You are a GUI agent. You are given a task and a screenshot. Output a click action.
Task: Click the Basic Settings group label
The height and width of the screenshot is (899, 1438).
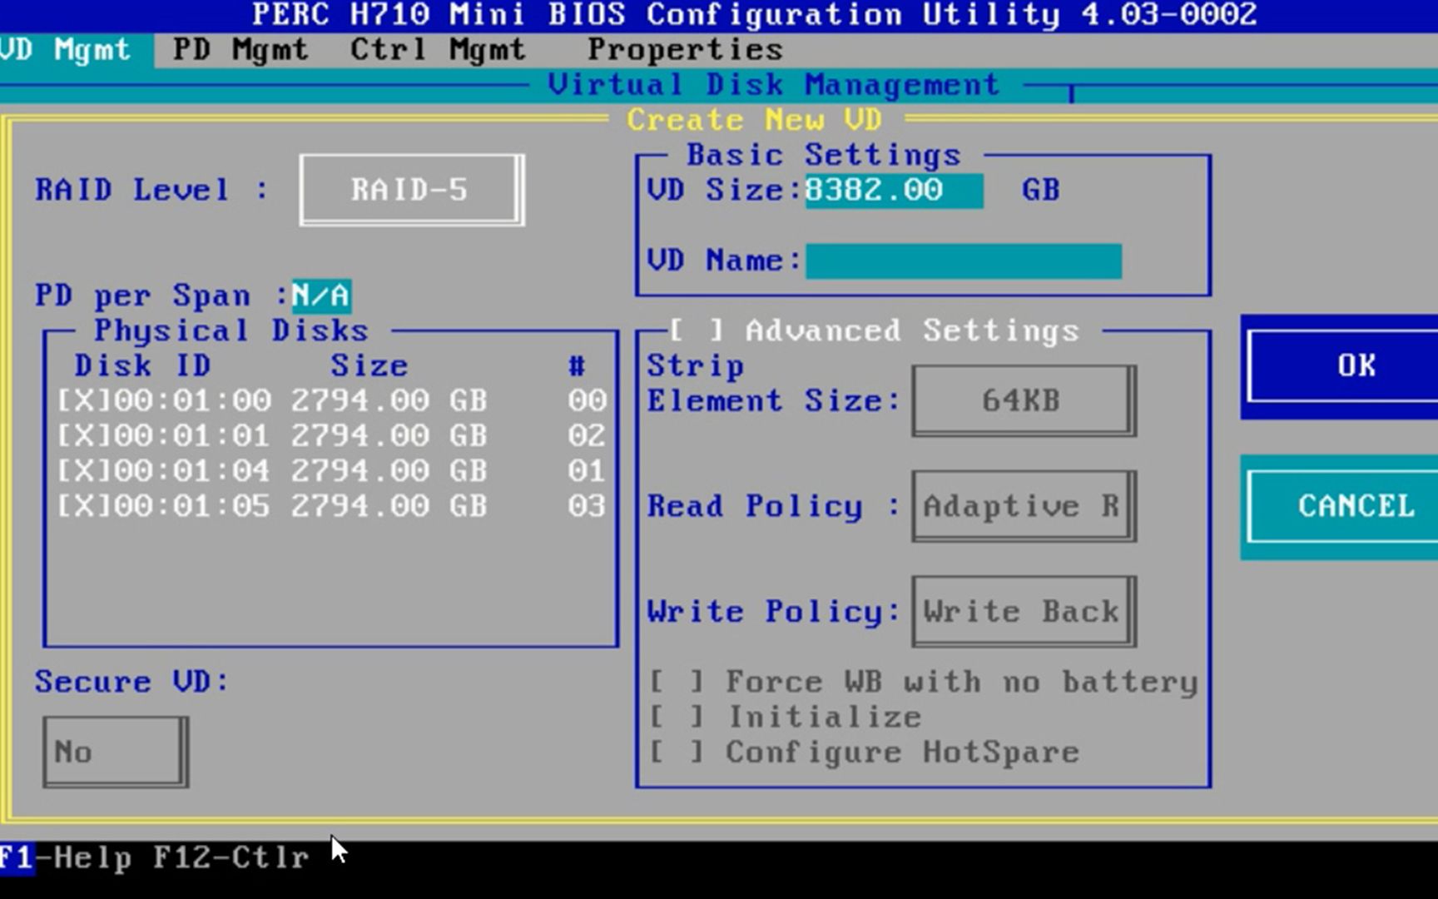(824, 156)
